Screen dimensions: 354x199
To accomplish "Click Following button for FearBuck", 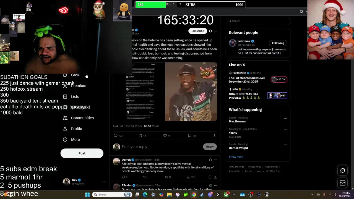I will coord(278,43).
